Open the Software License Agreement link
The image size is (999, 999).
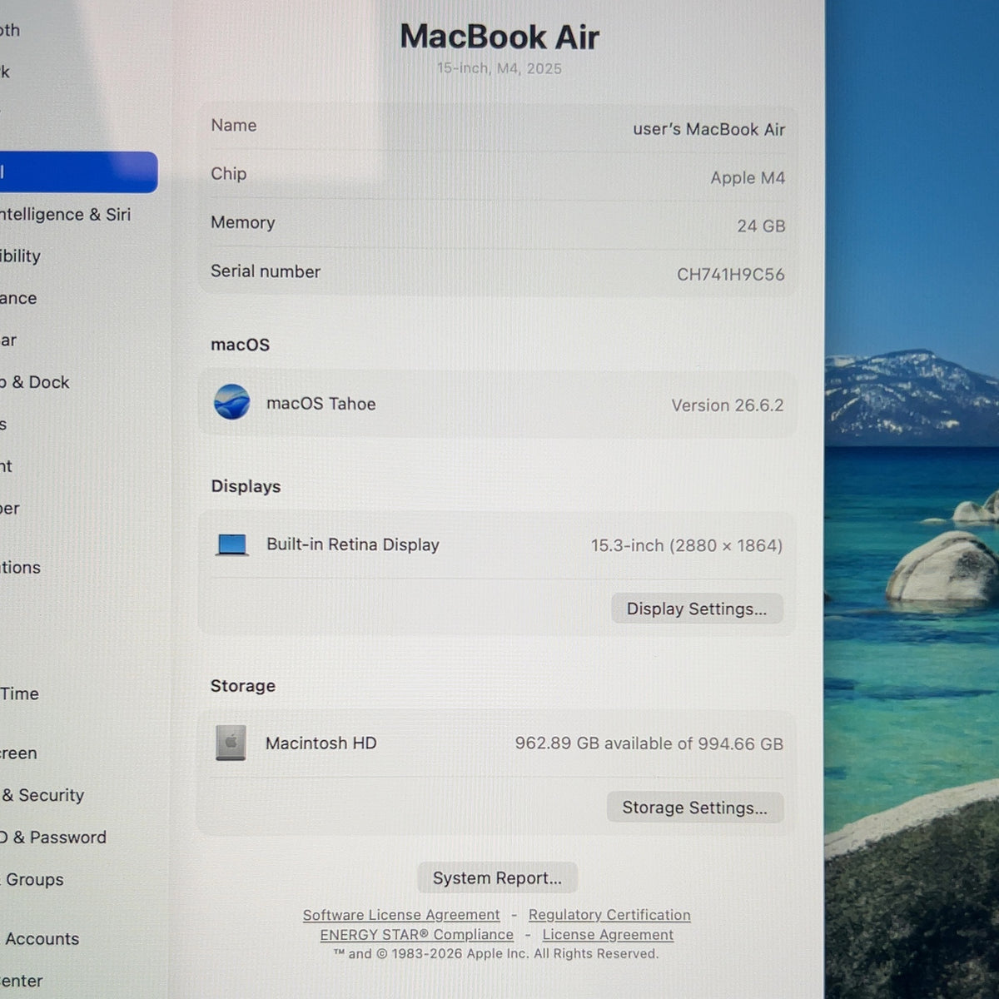pyautogui.click(x=401, y=915)
